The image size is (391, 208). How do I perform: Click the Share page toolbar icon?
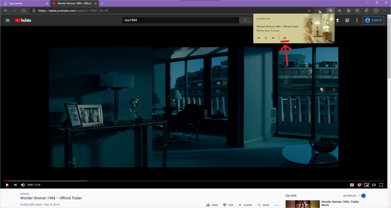click(x=357, y=11)
